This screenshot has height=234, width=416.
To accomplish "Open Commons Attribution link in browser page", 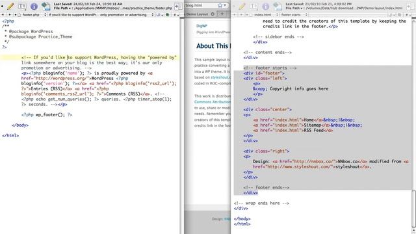I will coord(213,102).
